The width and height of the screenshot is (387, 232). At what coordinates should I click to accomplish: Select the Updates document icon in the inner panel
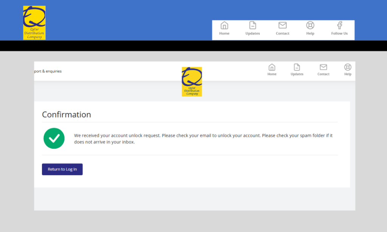click(297, 67)
